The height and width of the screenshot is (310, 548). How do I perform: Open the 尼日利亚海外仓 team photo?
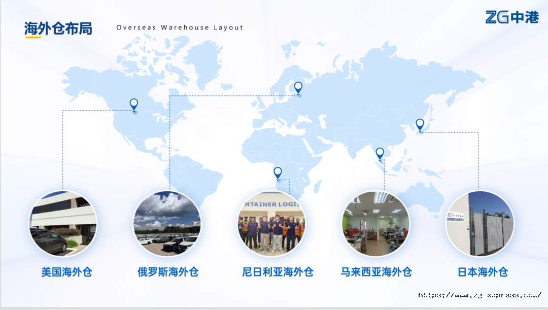(271, 224)
